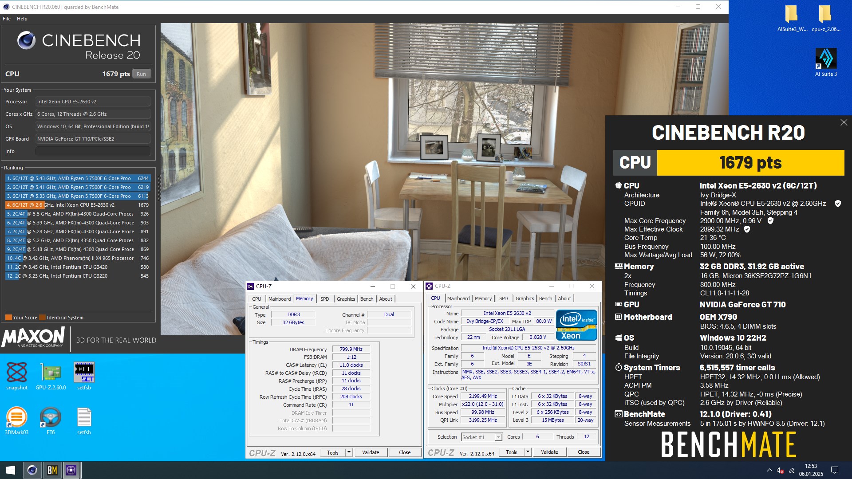Click Close button in right CPU-Z window
This screenshot has height=479, width=852.
tap(584, 452)
